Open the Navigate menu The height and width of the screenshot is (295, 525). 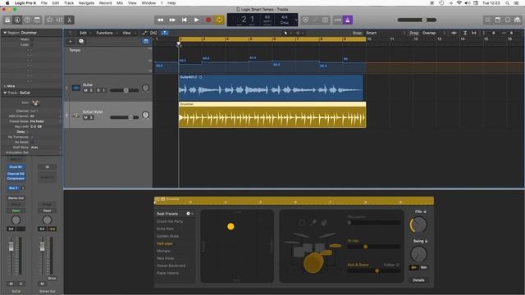coord(86,3)
